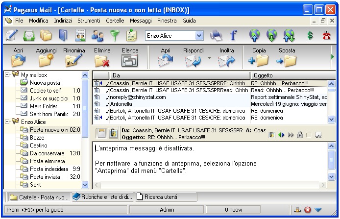Open message with the envelope Apri icon

pyautogui.click(x=166, y=57)
